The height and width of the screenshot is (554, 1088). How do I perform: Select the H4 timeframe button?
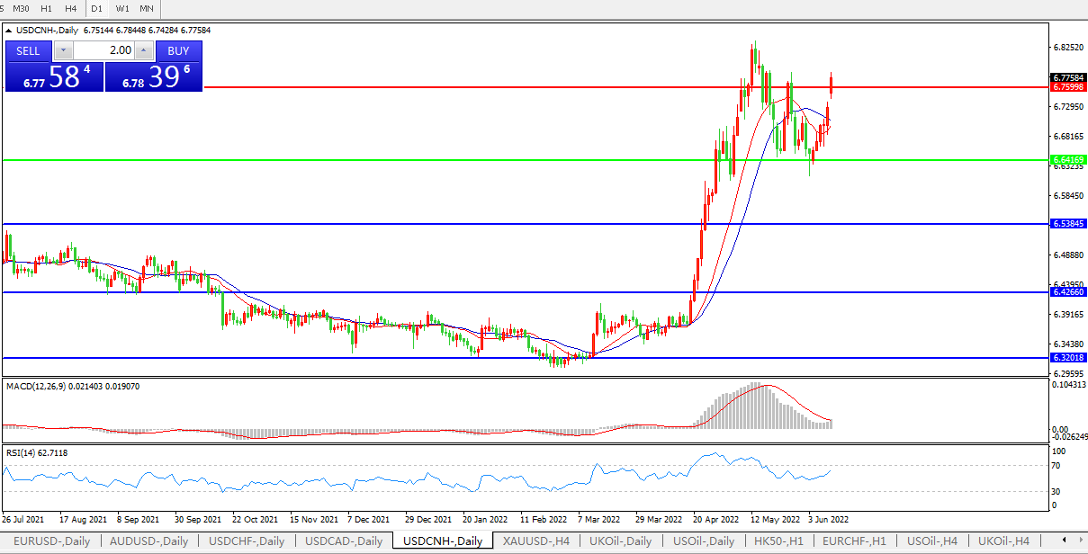tap(71, 8)
